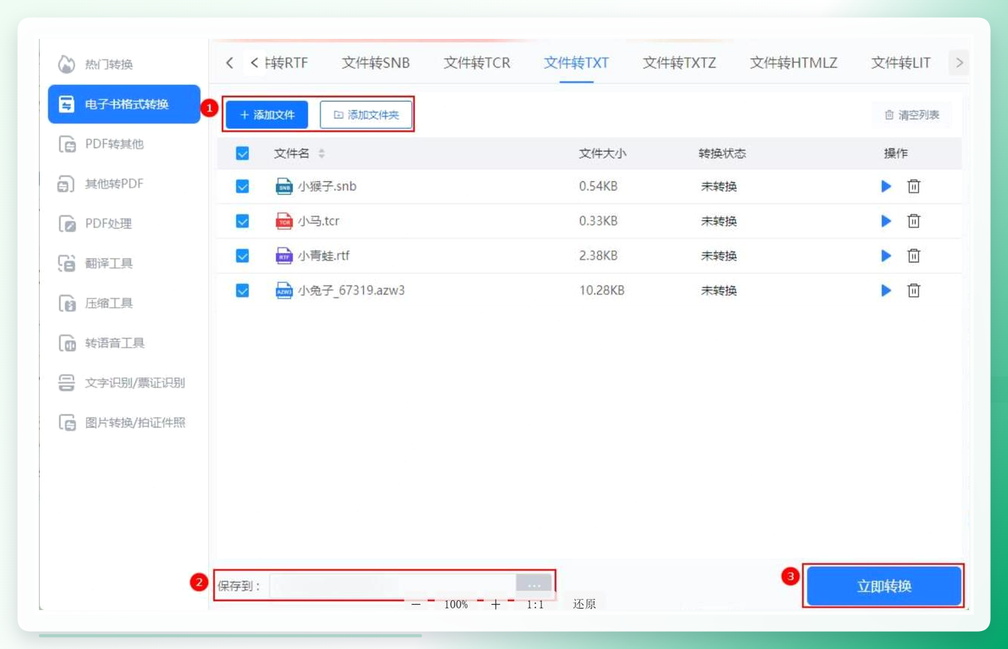This screenshot has width=1008, height=649.
Task: Switch to the 文件转TXT tab
Action: coord(577,63)
